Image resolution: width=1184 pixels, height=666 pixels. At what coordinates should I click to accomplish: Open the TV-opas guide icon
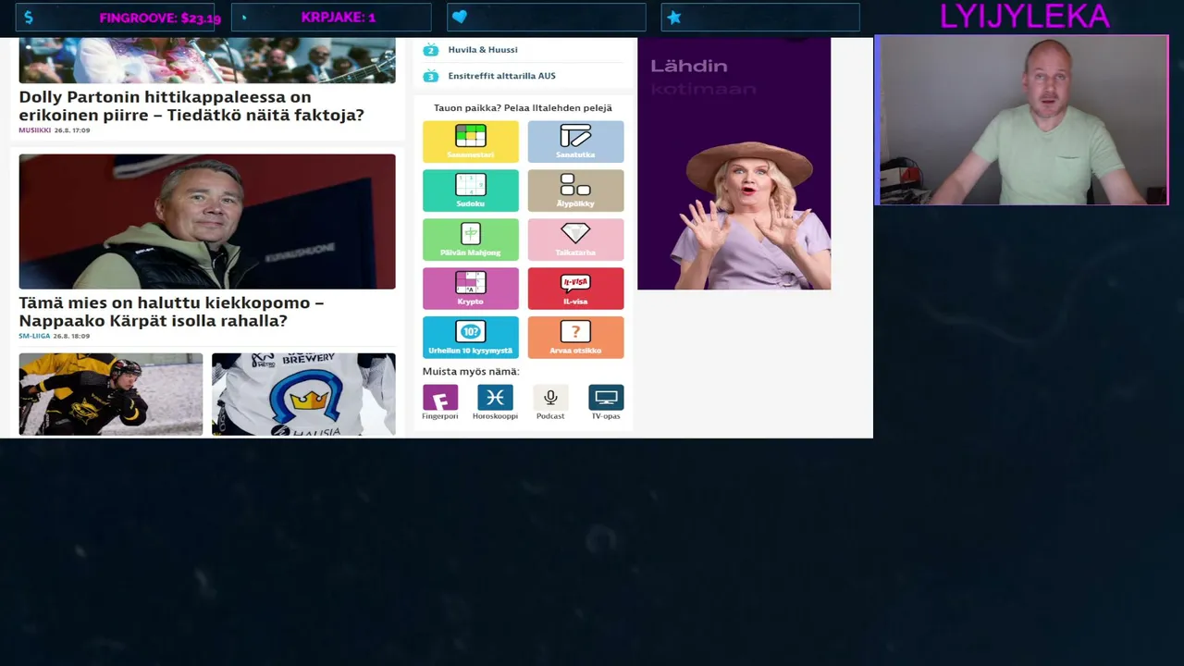coord(606,398)
